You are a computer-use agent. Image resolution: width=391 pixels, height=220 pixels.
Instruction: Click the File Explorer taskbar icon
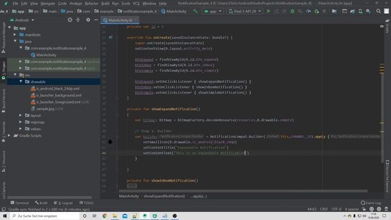pyautogui.click(x=115, y=216)
